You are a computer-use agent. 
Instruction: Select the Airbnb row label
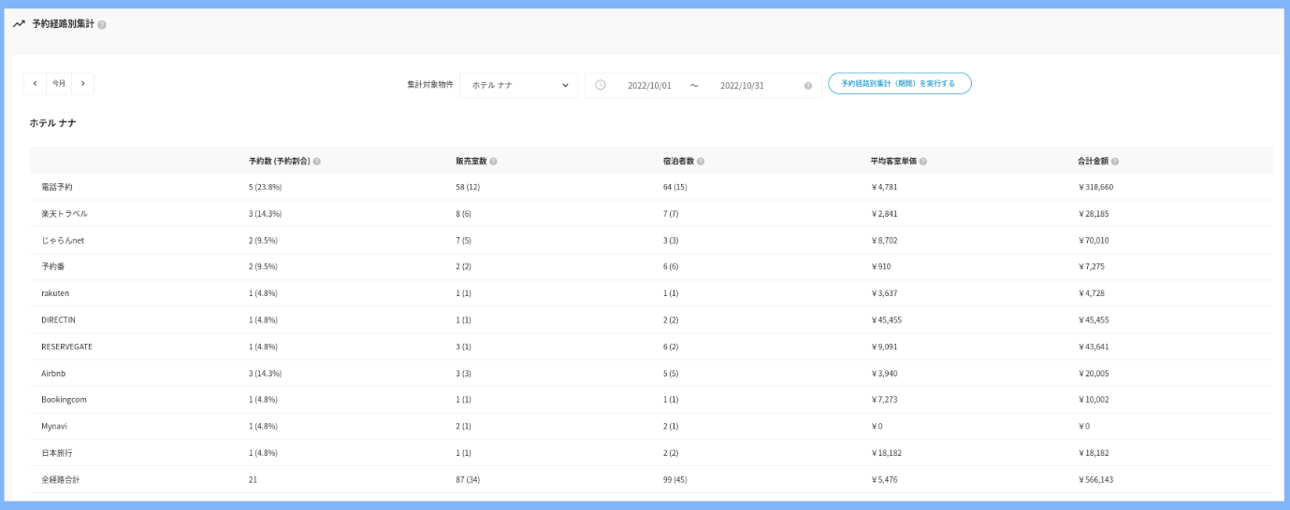coord(53,374)
